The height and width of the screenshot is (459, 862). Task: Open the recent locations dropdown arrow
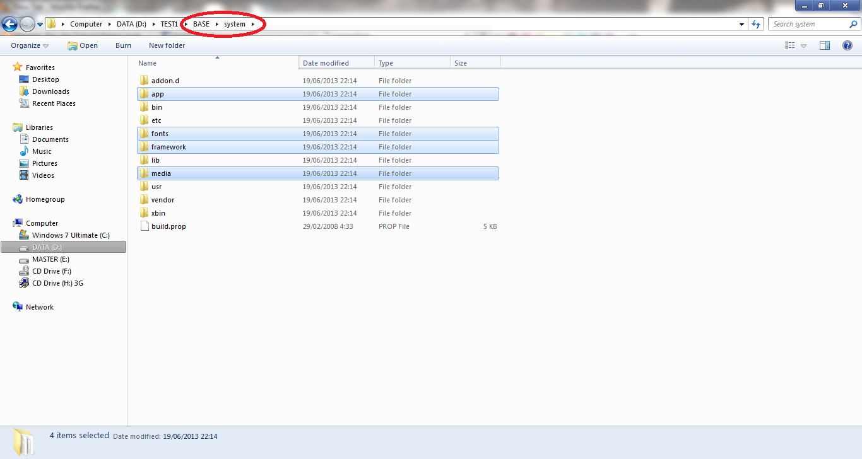40,25
